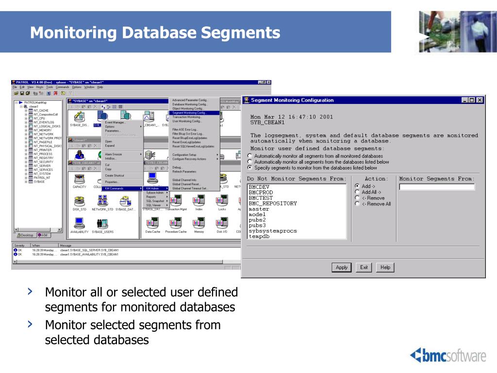Select Specify segments to monitor radio option

(x=250, y=168)
